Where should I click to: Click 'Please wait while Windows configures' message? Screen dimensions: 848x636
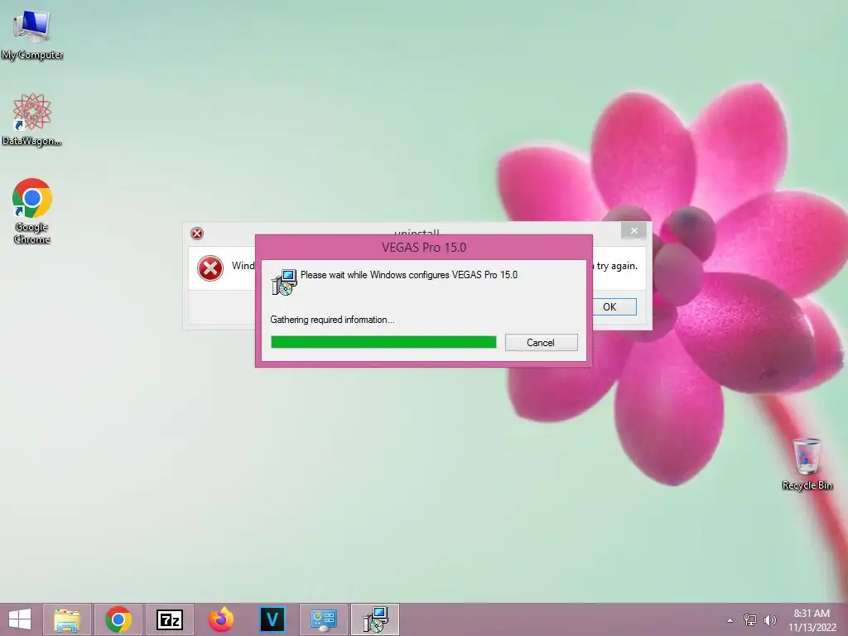point(409,275)
